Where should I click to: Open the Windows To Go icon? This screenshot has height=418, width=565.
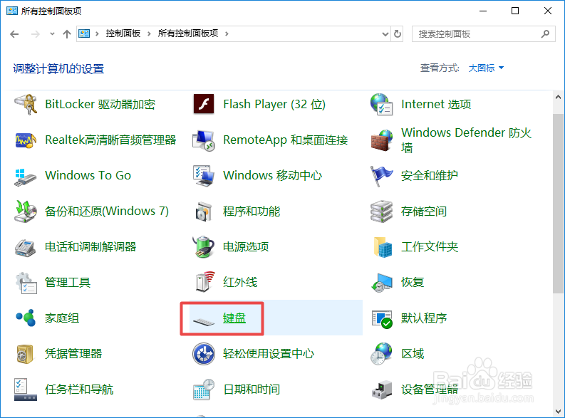click(26, 177)
